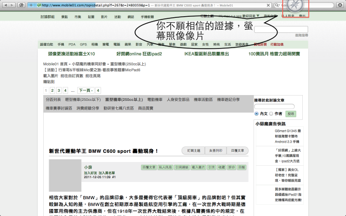Click the 友善列印 button
The image size is (346, 216).
click(216, 151)
